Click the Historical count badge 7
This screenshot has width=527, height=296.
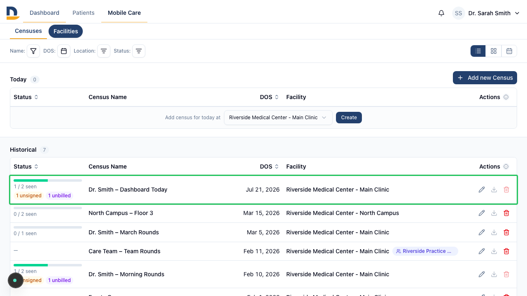44,150
